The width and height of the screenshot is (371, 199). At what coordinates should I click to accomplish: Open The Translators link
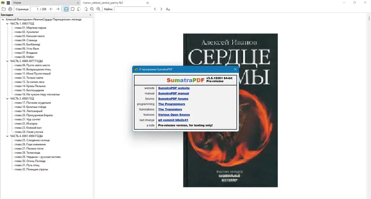170,109
